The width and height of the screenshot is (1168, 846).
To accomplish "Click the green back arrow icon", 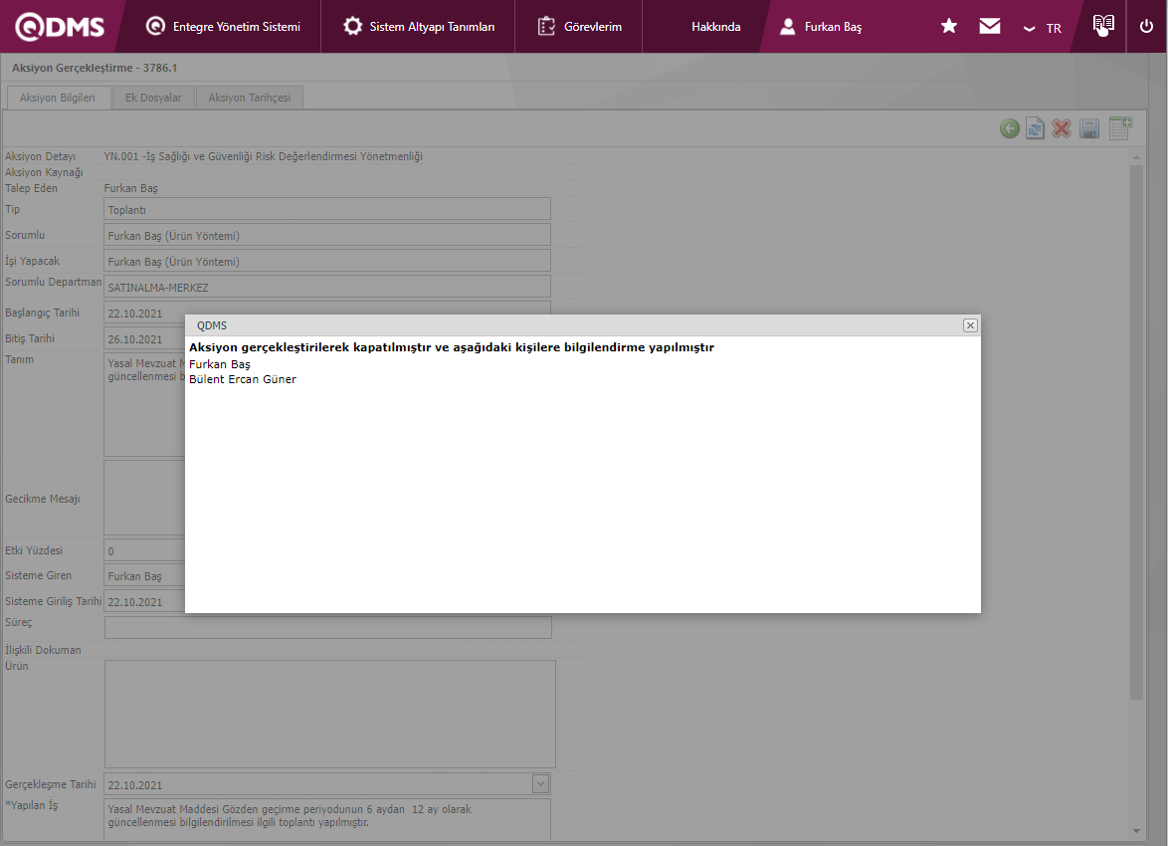I will click(x=1010, y=128).
